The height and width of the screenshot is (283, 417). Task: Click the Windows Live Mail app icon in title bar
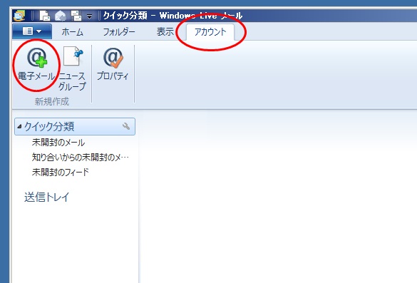[x=19, y=16]
